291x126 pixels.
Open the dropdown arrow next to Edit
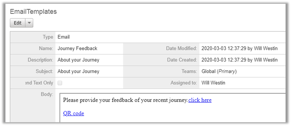tap(29, 23)
